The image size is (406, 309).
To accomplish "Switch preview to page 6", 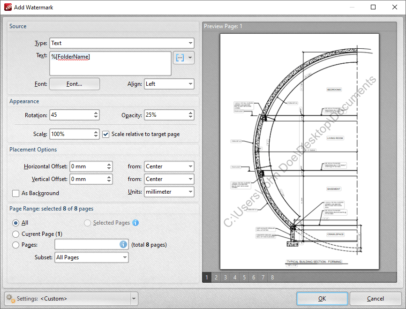I will coord(254,278).
